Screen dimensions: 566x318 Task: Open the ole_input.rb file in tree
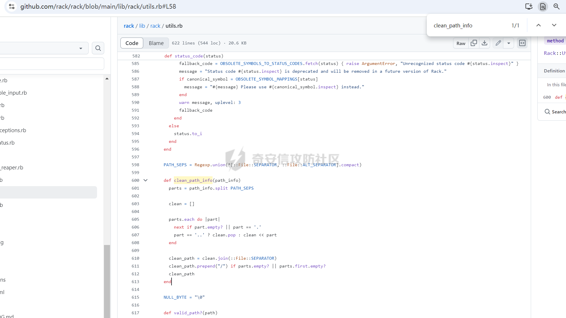pos(13,93)
